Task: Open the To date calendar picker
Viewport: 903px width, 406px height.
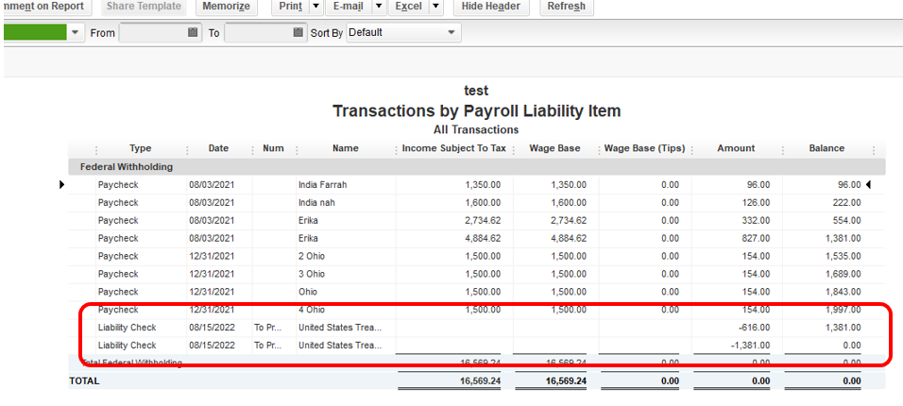Action: (x=298, y=32)
